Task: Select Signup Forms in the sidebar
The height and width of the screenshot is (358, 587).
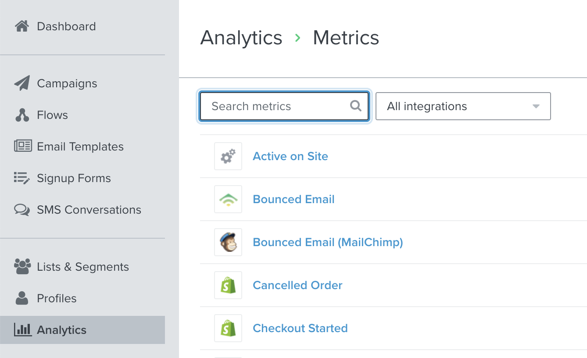Action: coord(74,178)
